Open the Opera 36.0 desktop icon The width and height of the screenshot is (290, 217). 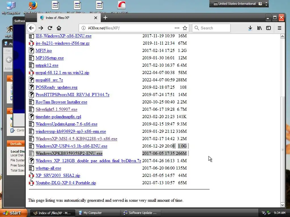pos(121,7)
